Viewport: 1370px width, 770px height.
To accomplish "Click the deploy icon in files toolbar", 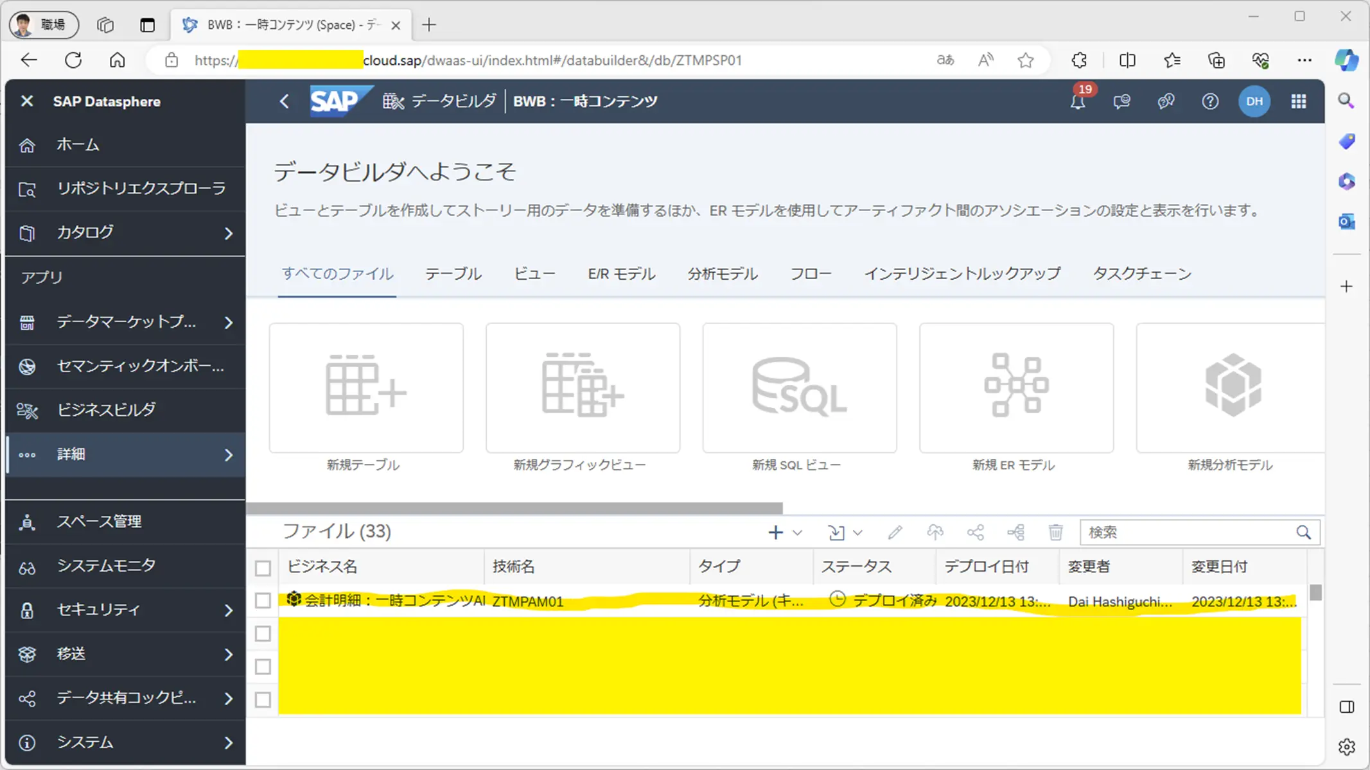I will coord(935,533).
